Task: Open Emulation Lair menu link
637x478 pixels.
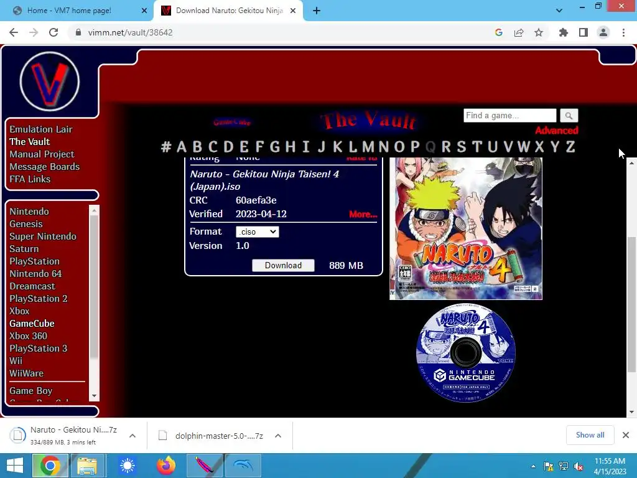Action: coord(41,129)
